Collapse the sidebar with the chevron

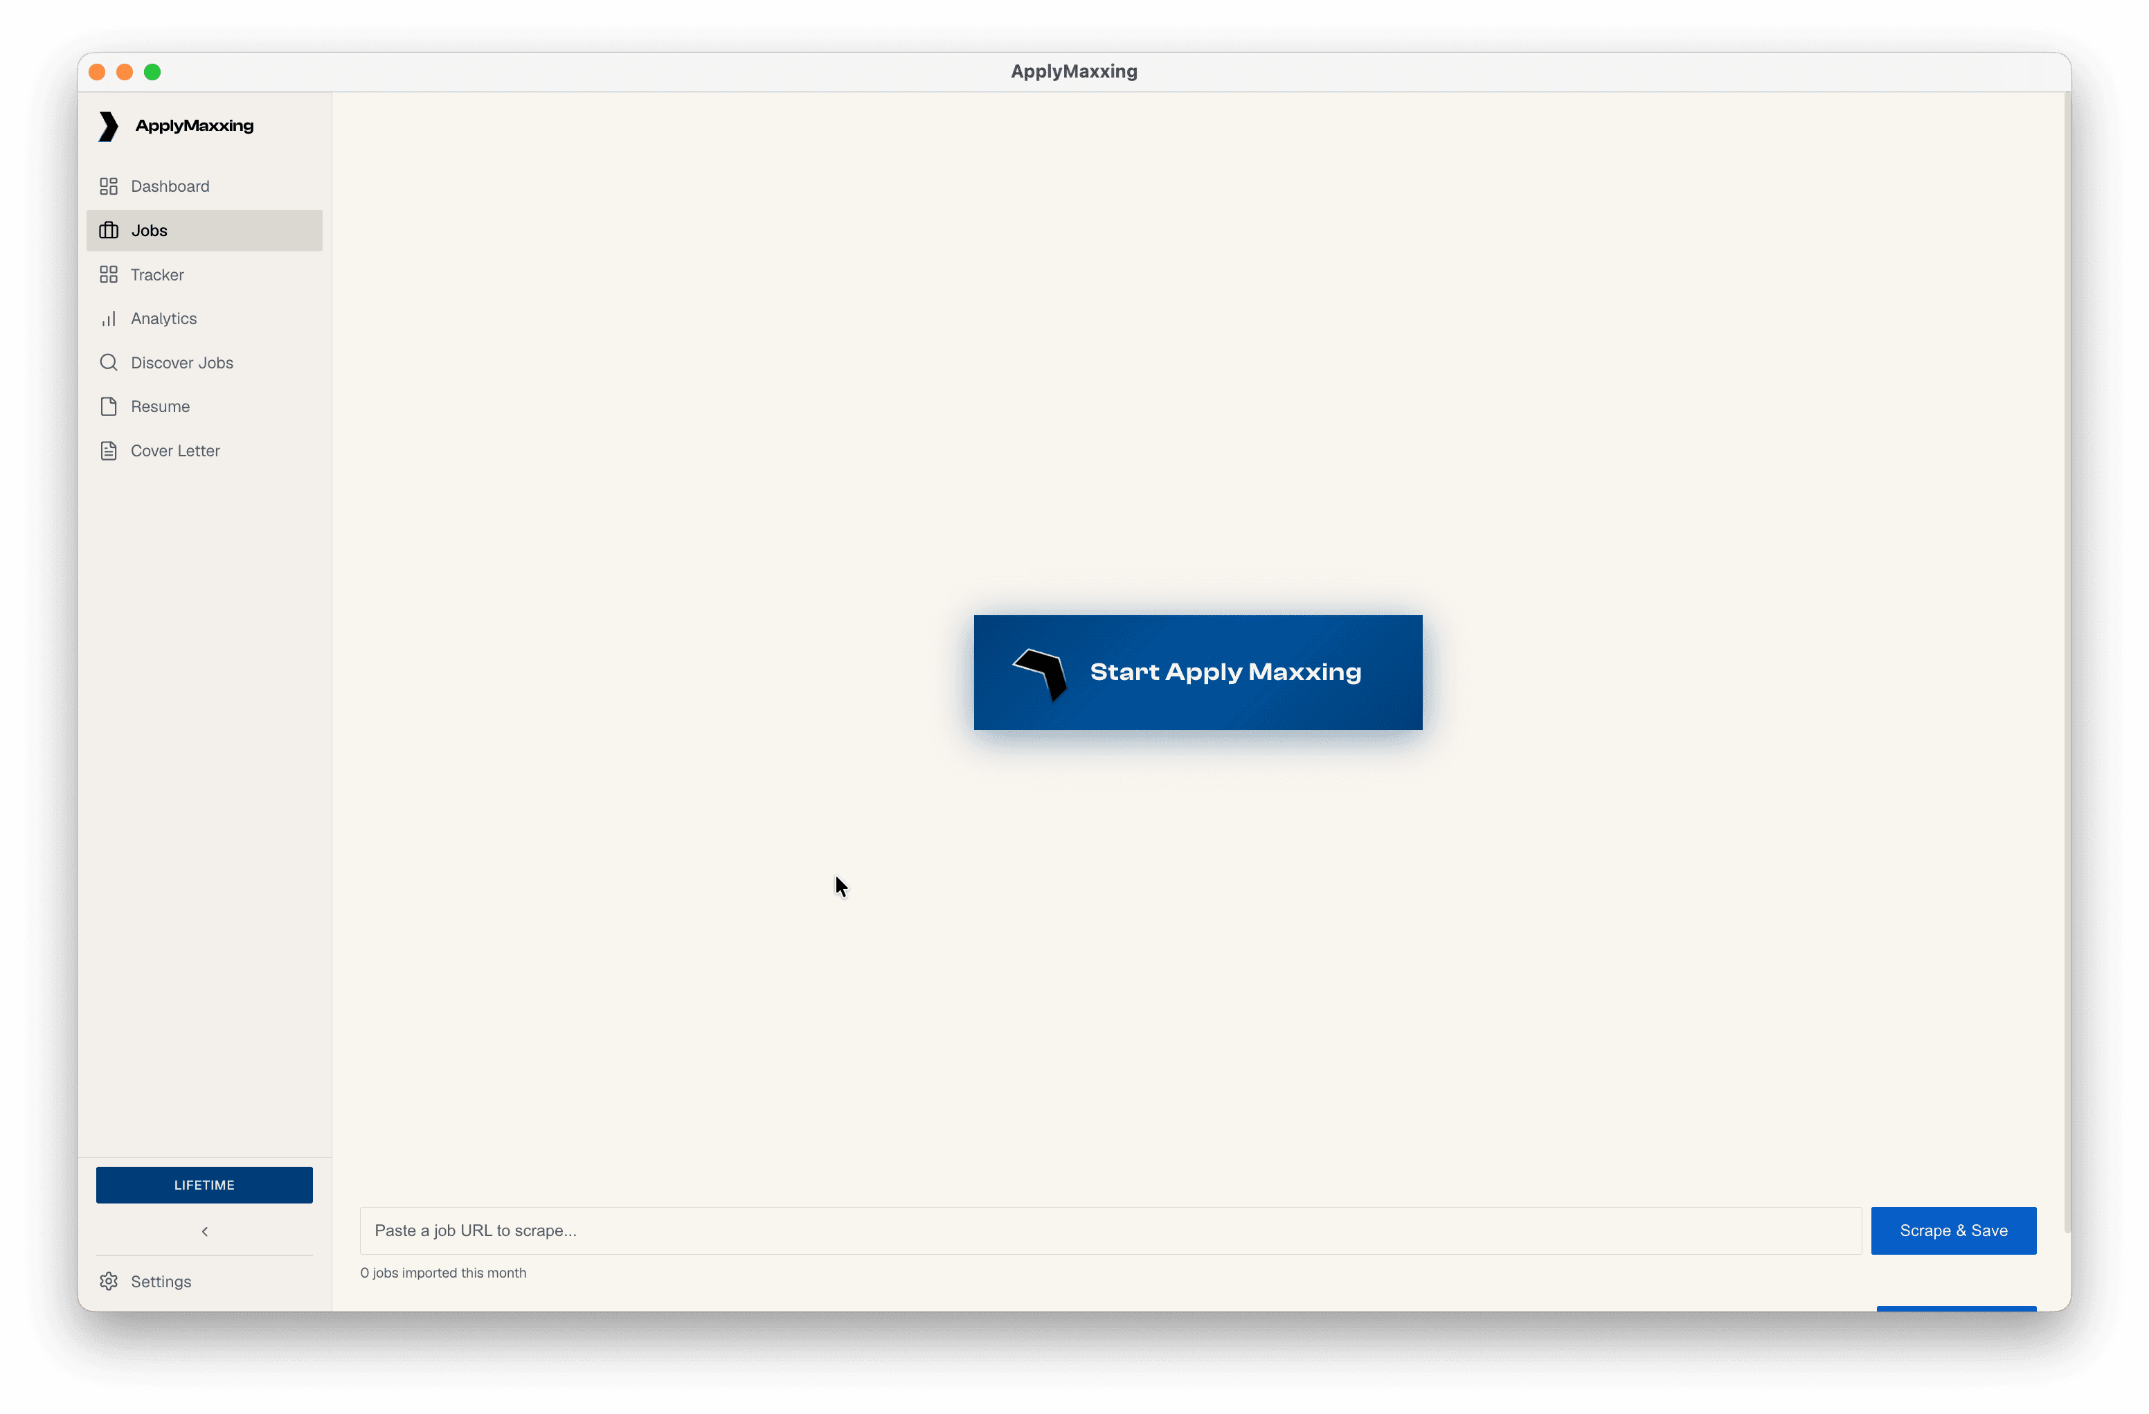coord(205,1232)
